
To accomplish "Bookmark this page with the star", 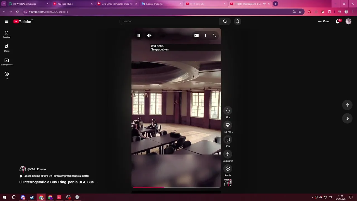I will coord(300,12).
